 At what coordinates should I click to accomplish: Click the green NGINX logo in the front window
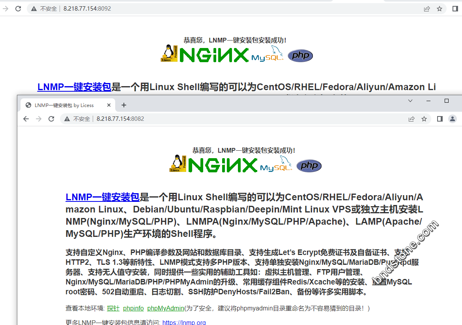[x=223, y=165]
